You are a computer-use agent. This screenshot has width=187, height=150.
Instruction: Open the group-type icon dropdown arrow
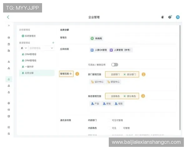pyautogui.click(x=26, y=48)
